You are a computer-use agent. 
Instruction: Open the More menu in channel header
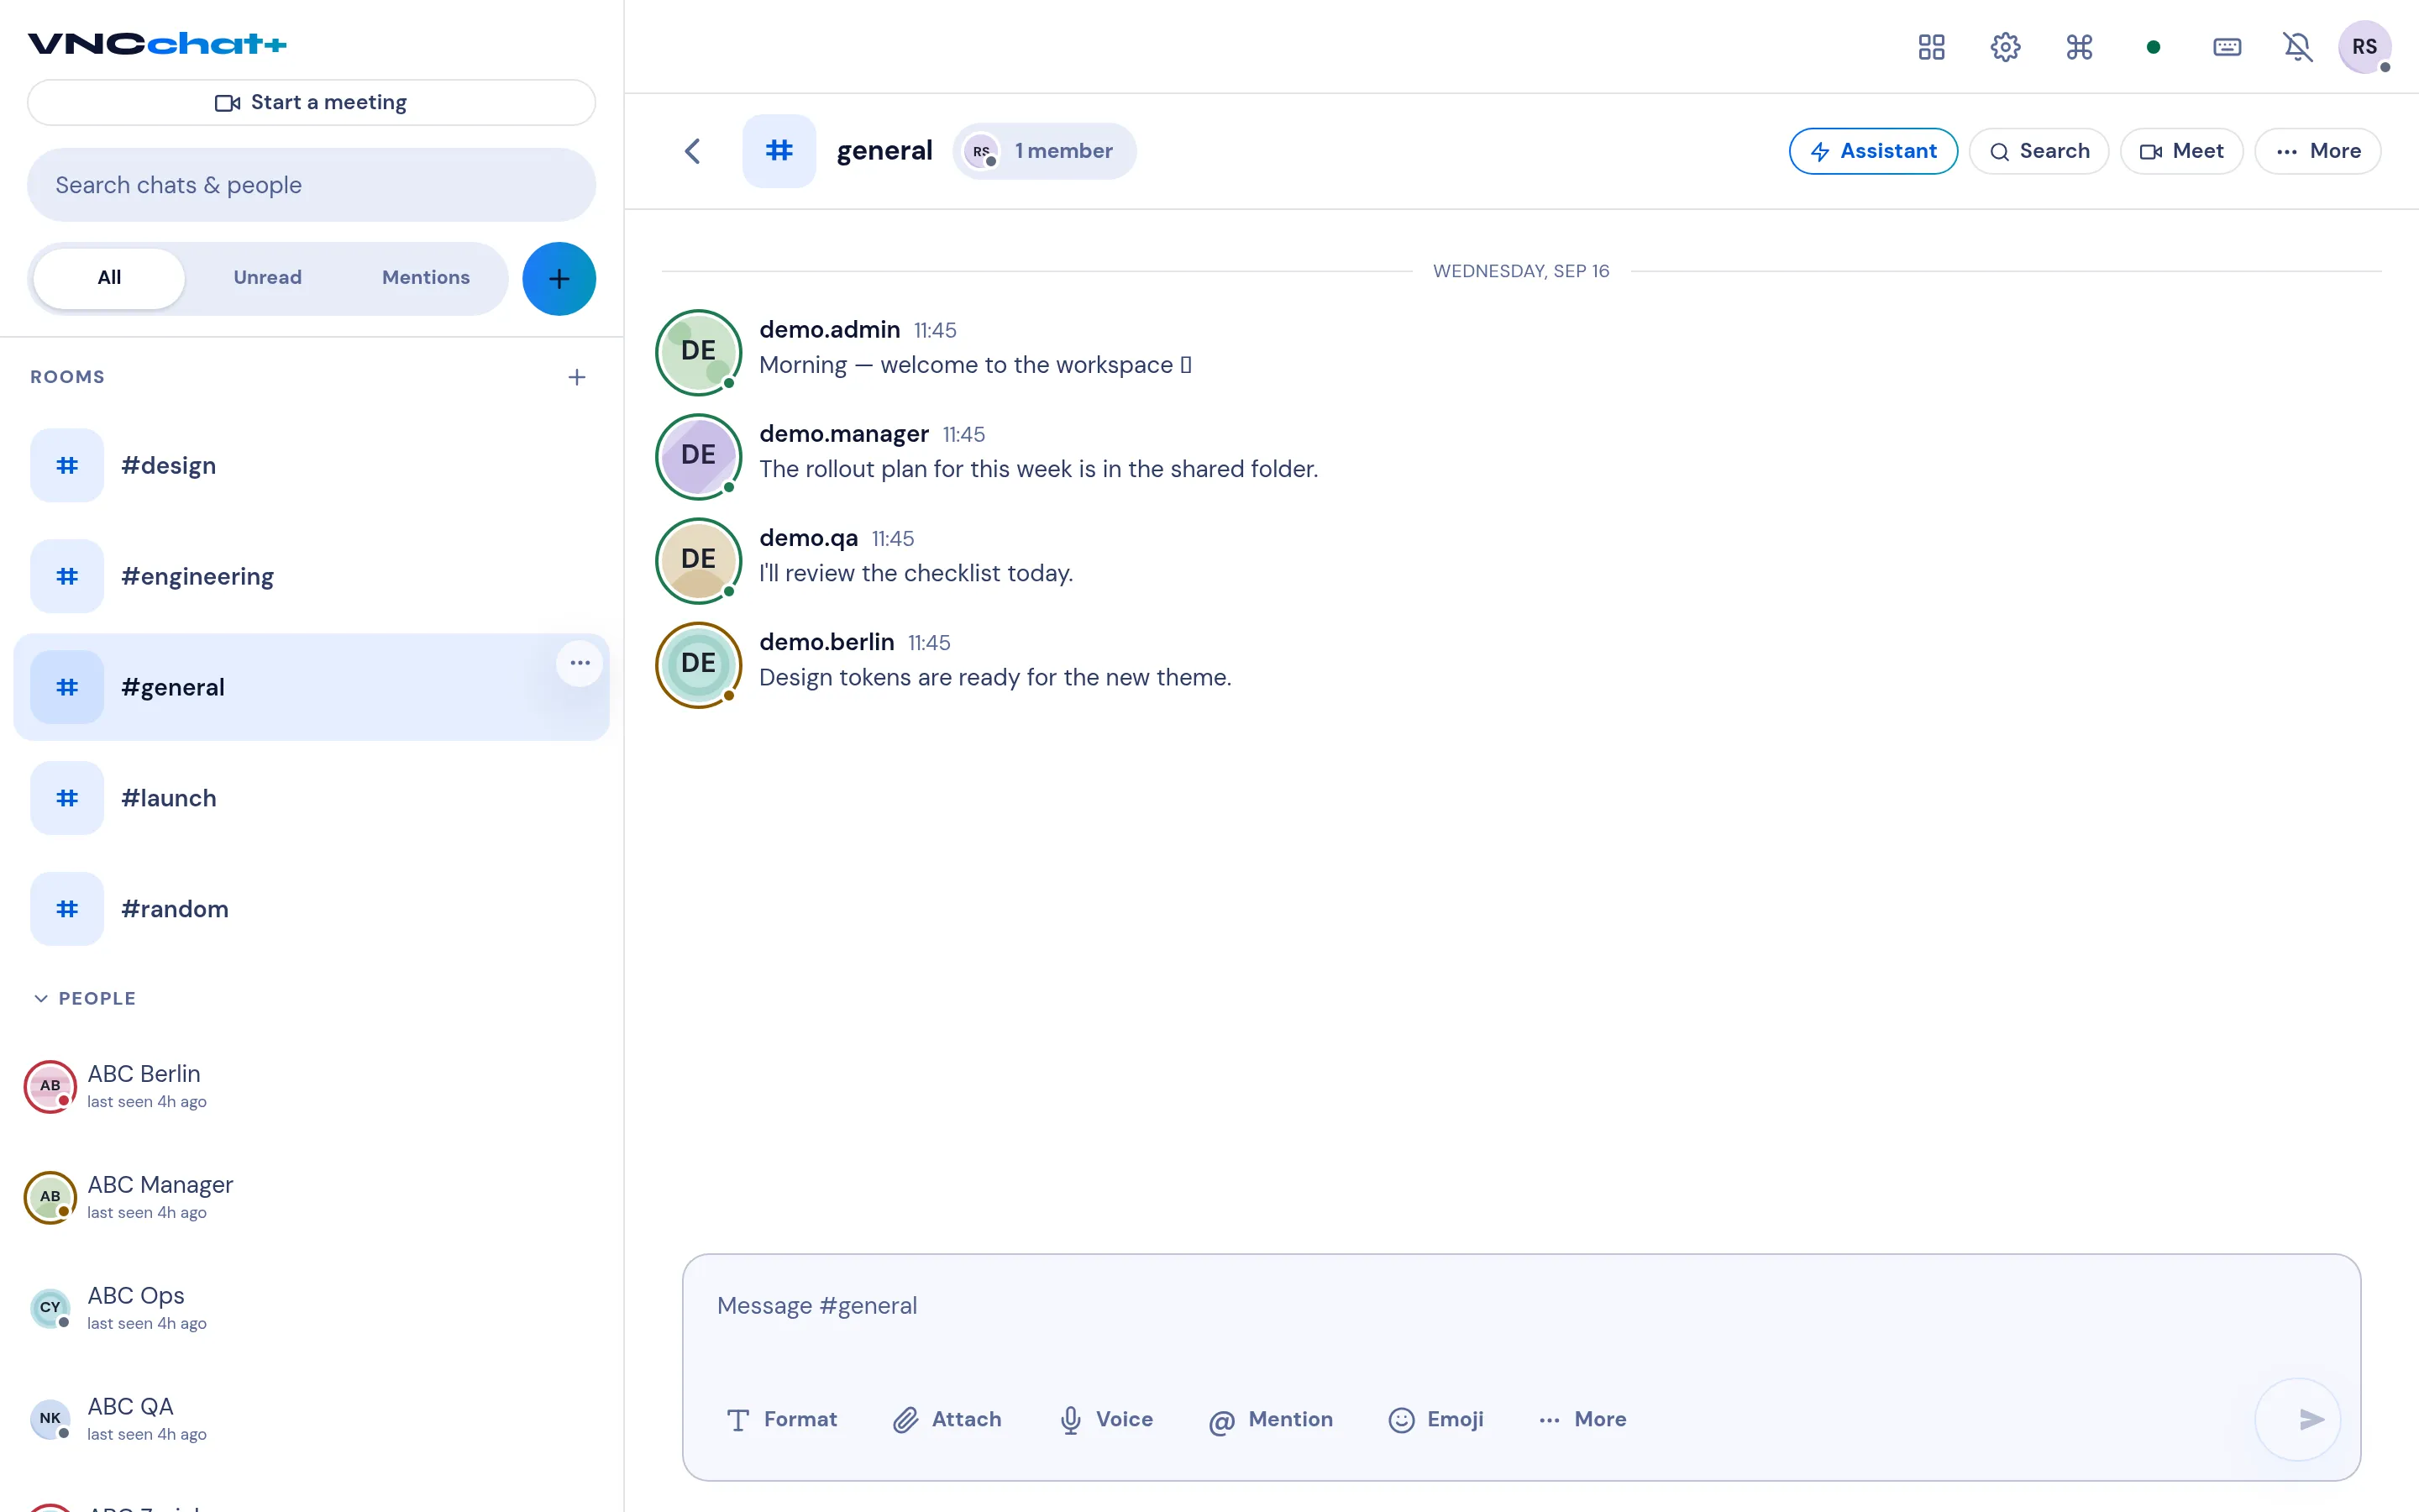pos(2317,151)
